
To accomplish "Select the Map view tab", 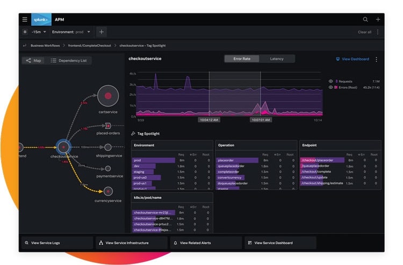I will pyautogui.click(x=33, y=61).
